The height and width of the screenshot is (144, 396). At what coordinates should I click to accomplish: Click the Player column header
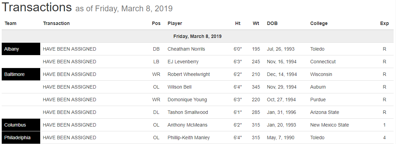coord(175,23)
